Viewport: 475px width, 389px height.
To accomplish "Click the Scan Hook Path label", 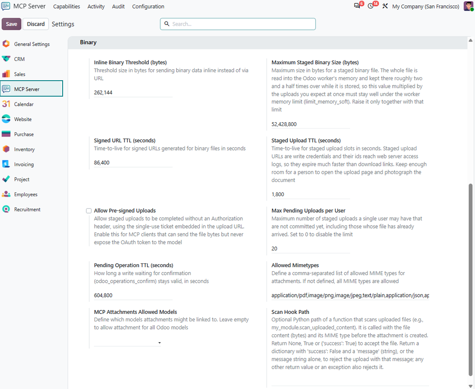I will pos(290,312).
